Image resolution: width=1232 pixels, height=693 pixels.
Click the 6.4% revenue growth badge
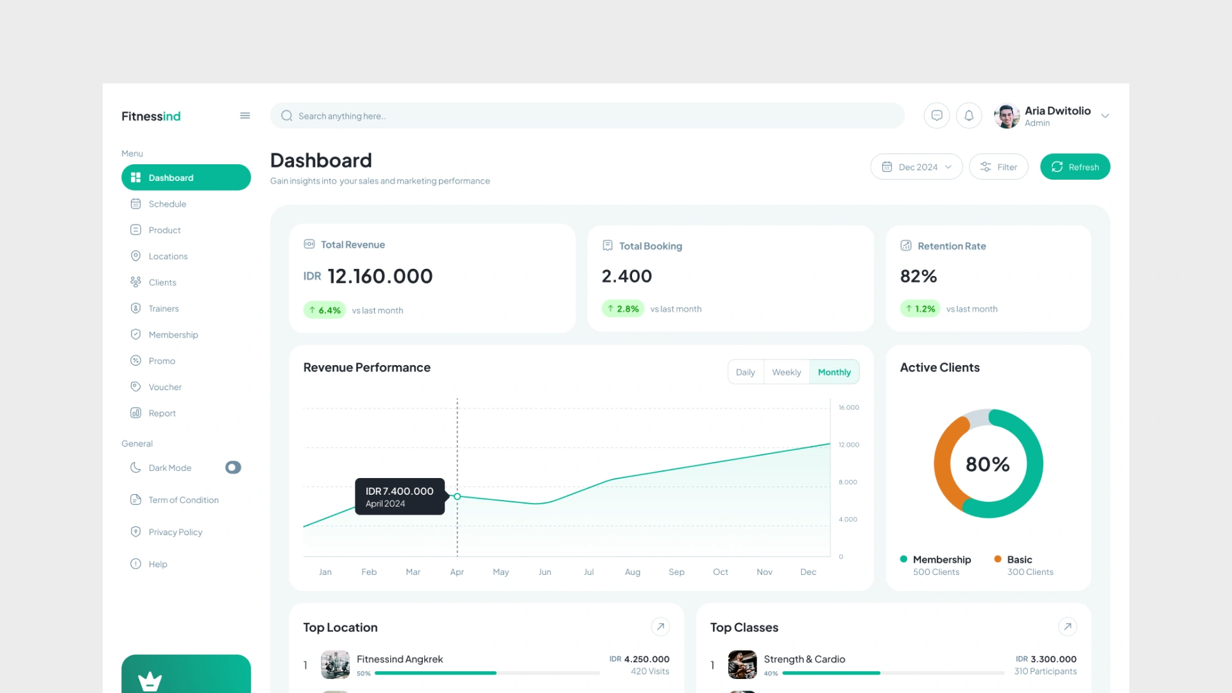pos(325,310)
